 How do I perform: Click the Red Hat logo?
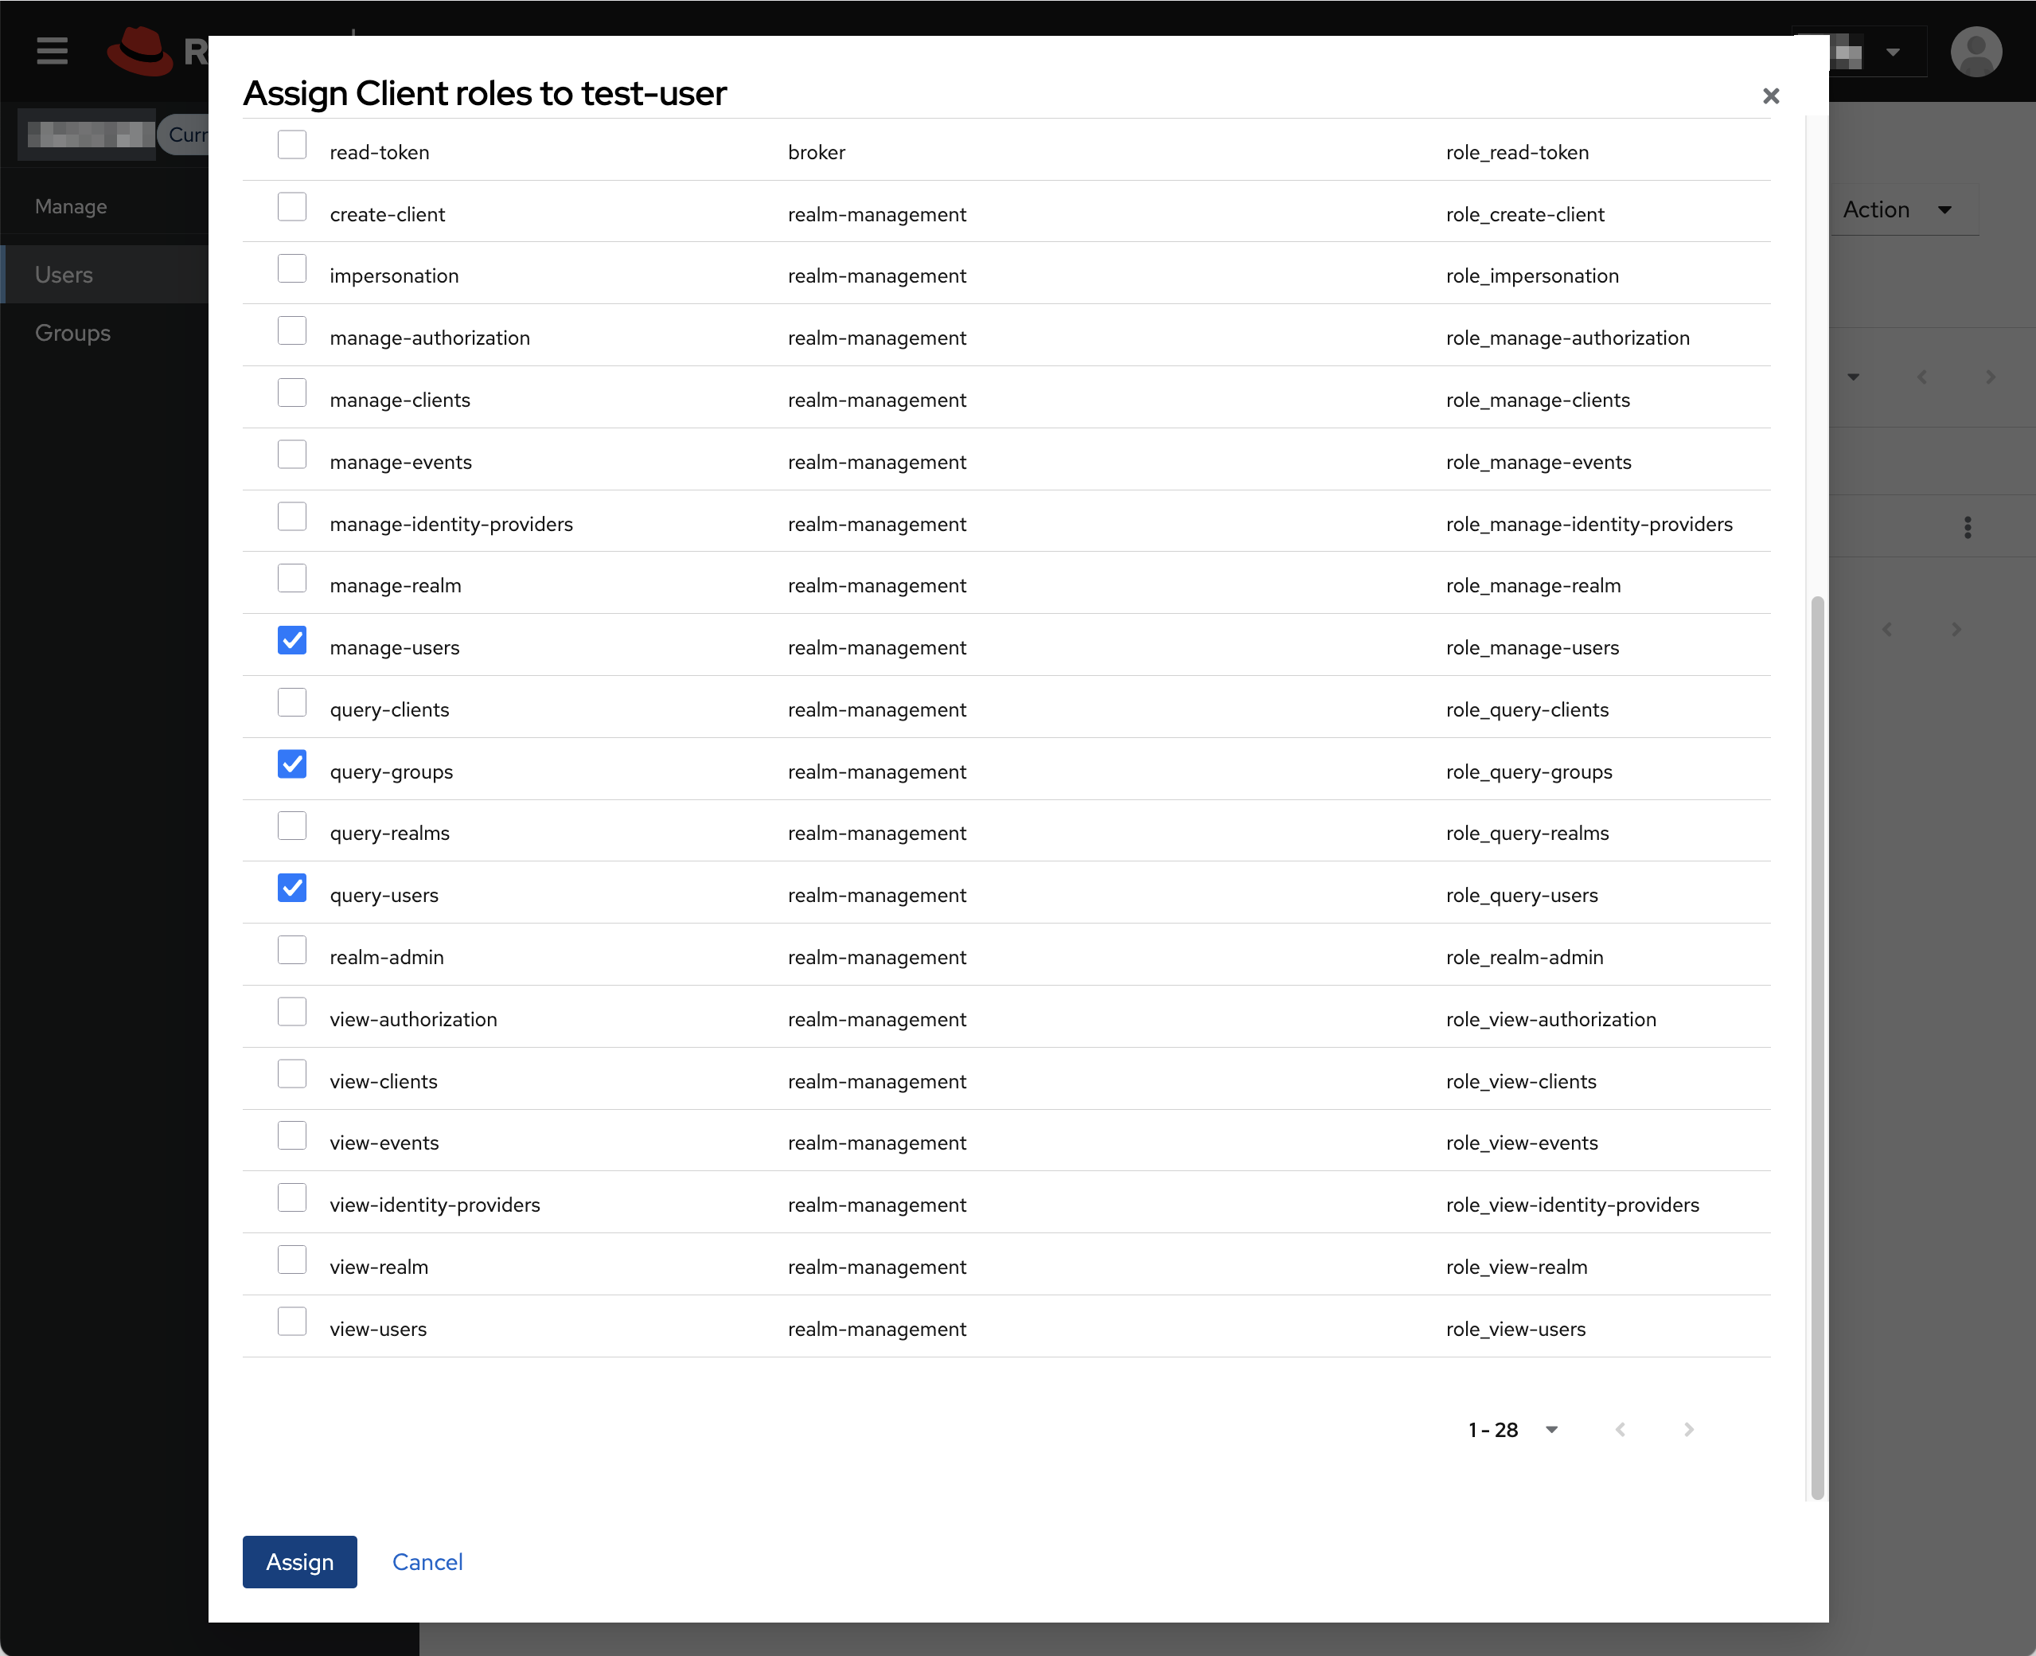tap(141, 51)
